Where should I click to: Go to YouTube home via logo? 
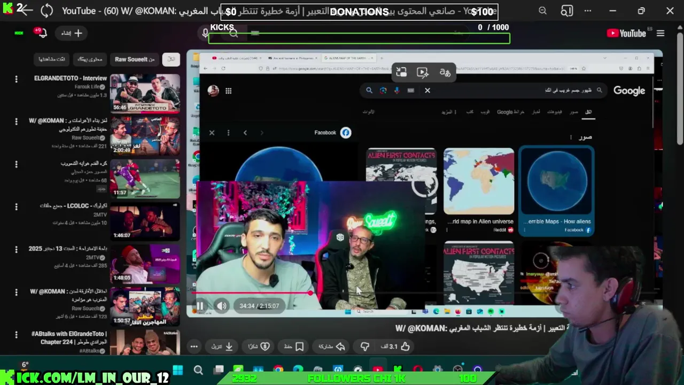626,33
